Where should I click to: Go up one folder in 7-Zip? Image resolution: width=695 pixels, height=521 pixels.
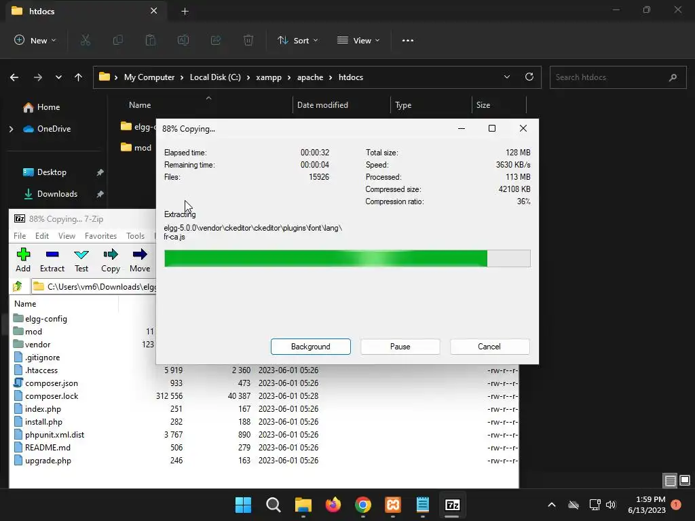[18, 287]
